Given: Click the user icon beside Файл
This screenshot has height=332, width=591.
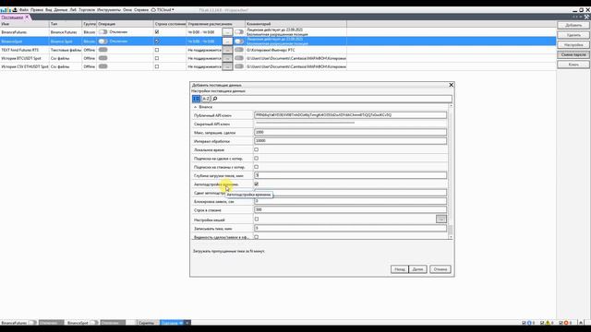Looking at the screenshot, I should [x=15, y=10].
